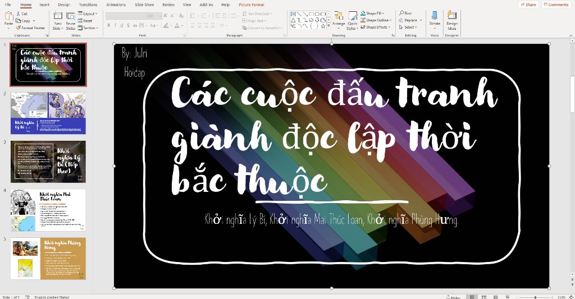Select the Format Painter tool
Screen dimensions: 575x299
pyautogui.click(x=30, y=28)
